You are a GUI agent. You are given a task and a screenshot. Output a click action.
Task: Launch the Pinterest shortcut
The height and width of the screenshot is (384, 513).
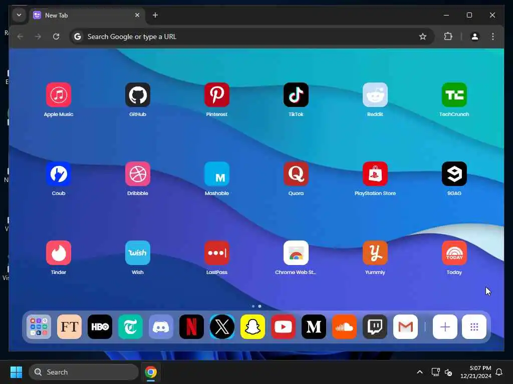pos(217,95)
